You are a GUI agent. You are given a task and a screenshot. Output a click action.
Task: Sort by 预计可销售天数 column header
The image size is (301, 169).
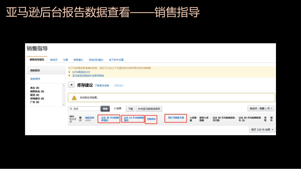tap(176, 118)
